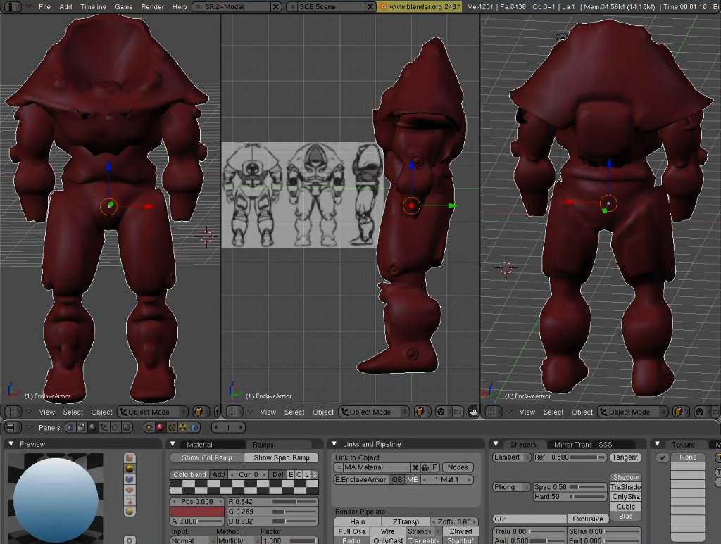Open the Add menu
721x544 pixels.
65,7
